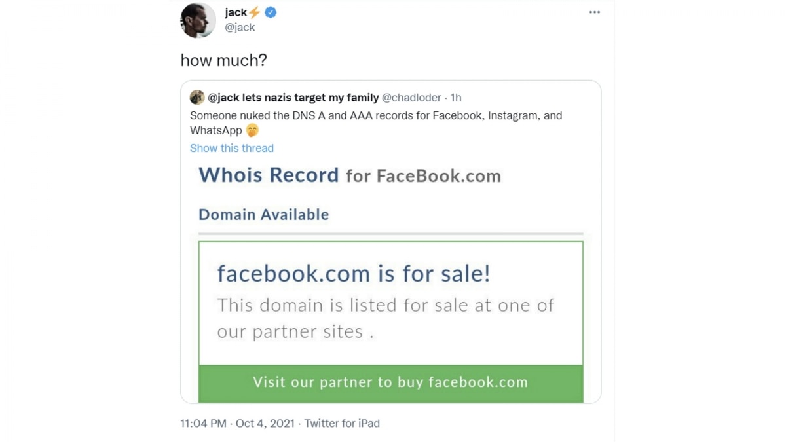Click the "Domain Available" heading
The height and width of the screenshot is (442, 786).
[264, 215]
